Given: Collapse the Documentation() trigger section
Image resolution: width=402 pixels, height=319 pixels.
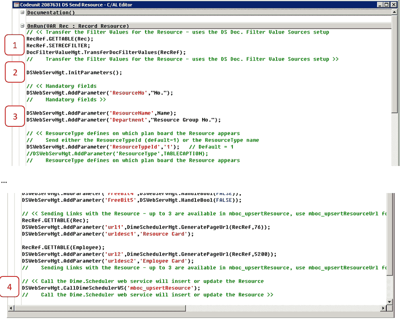Looking at the screenshot, I should click(x=22, y=12).
